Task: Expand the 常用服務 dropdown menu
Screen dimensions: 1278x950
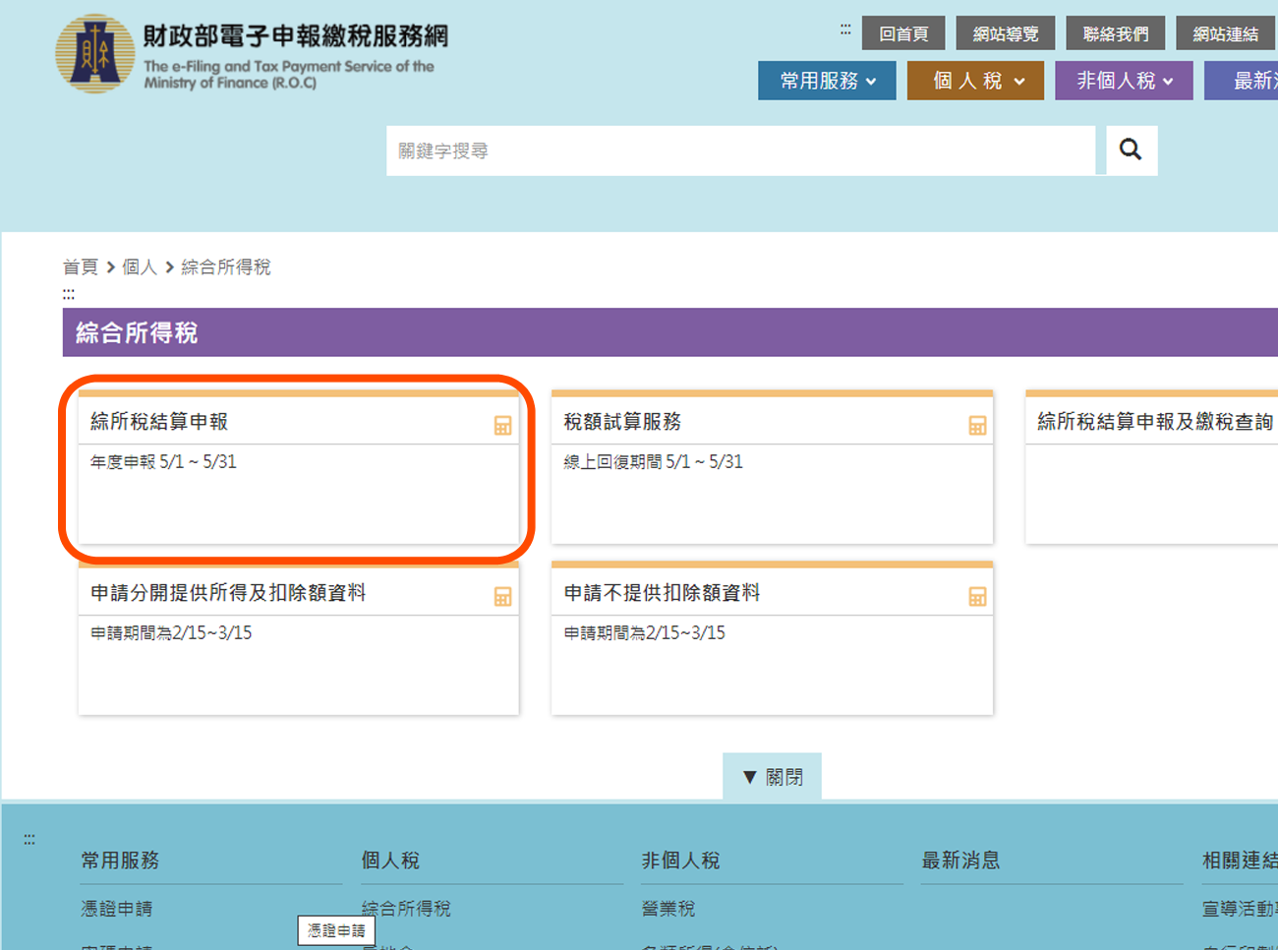Action: [827, 81]
